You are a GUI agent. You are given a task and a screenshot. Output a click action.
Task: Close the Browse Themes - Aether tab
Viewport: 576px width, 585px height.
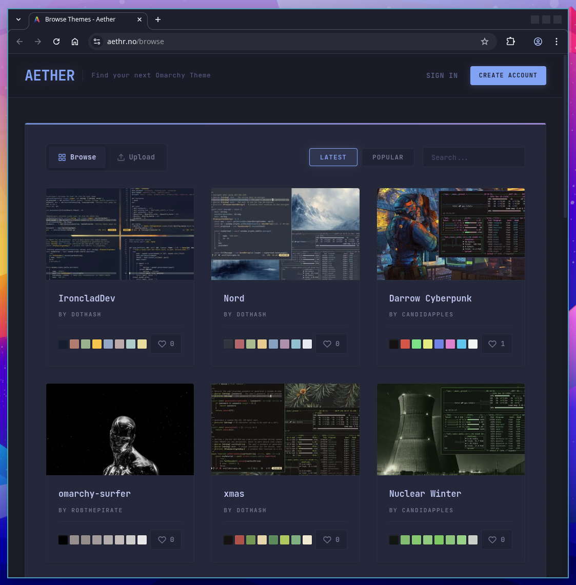tap(139, 19)
